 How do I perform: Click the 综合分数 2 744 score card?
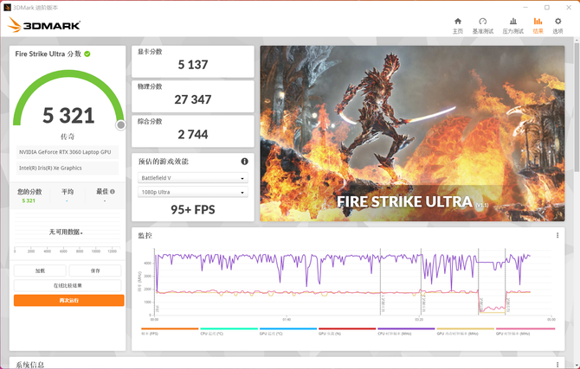coord(193,130)
